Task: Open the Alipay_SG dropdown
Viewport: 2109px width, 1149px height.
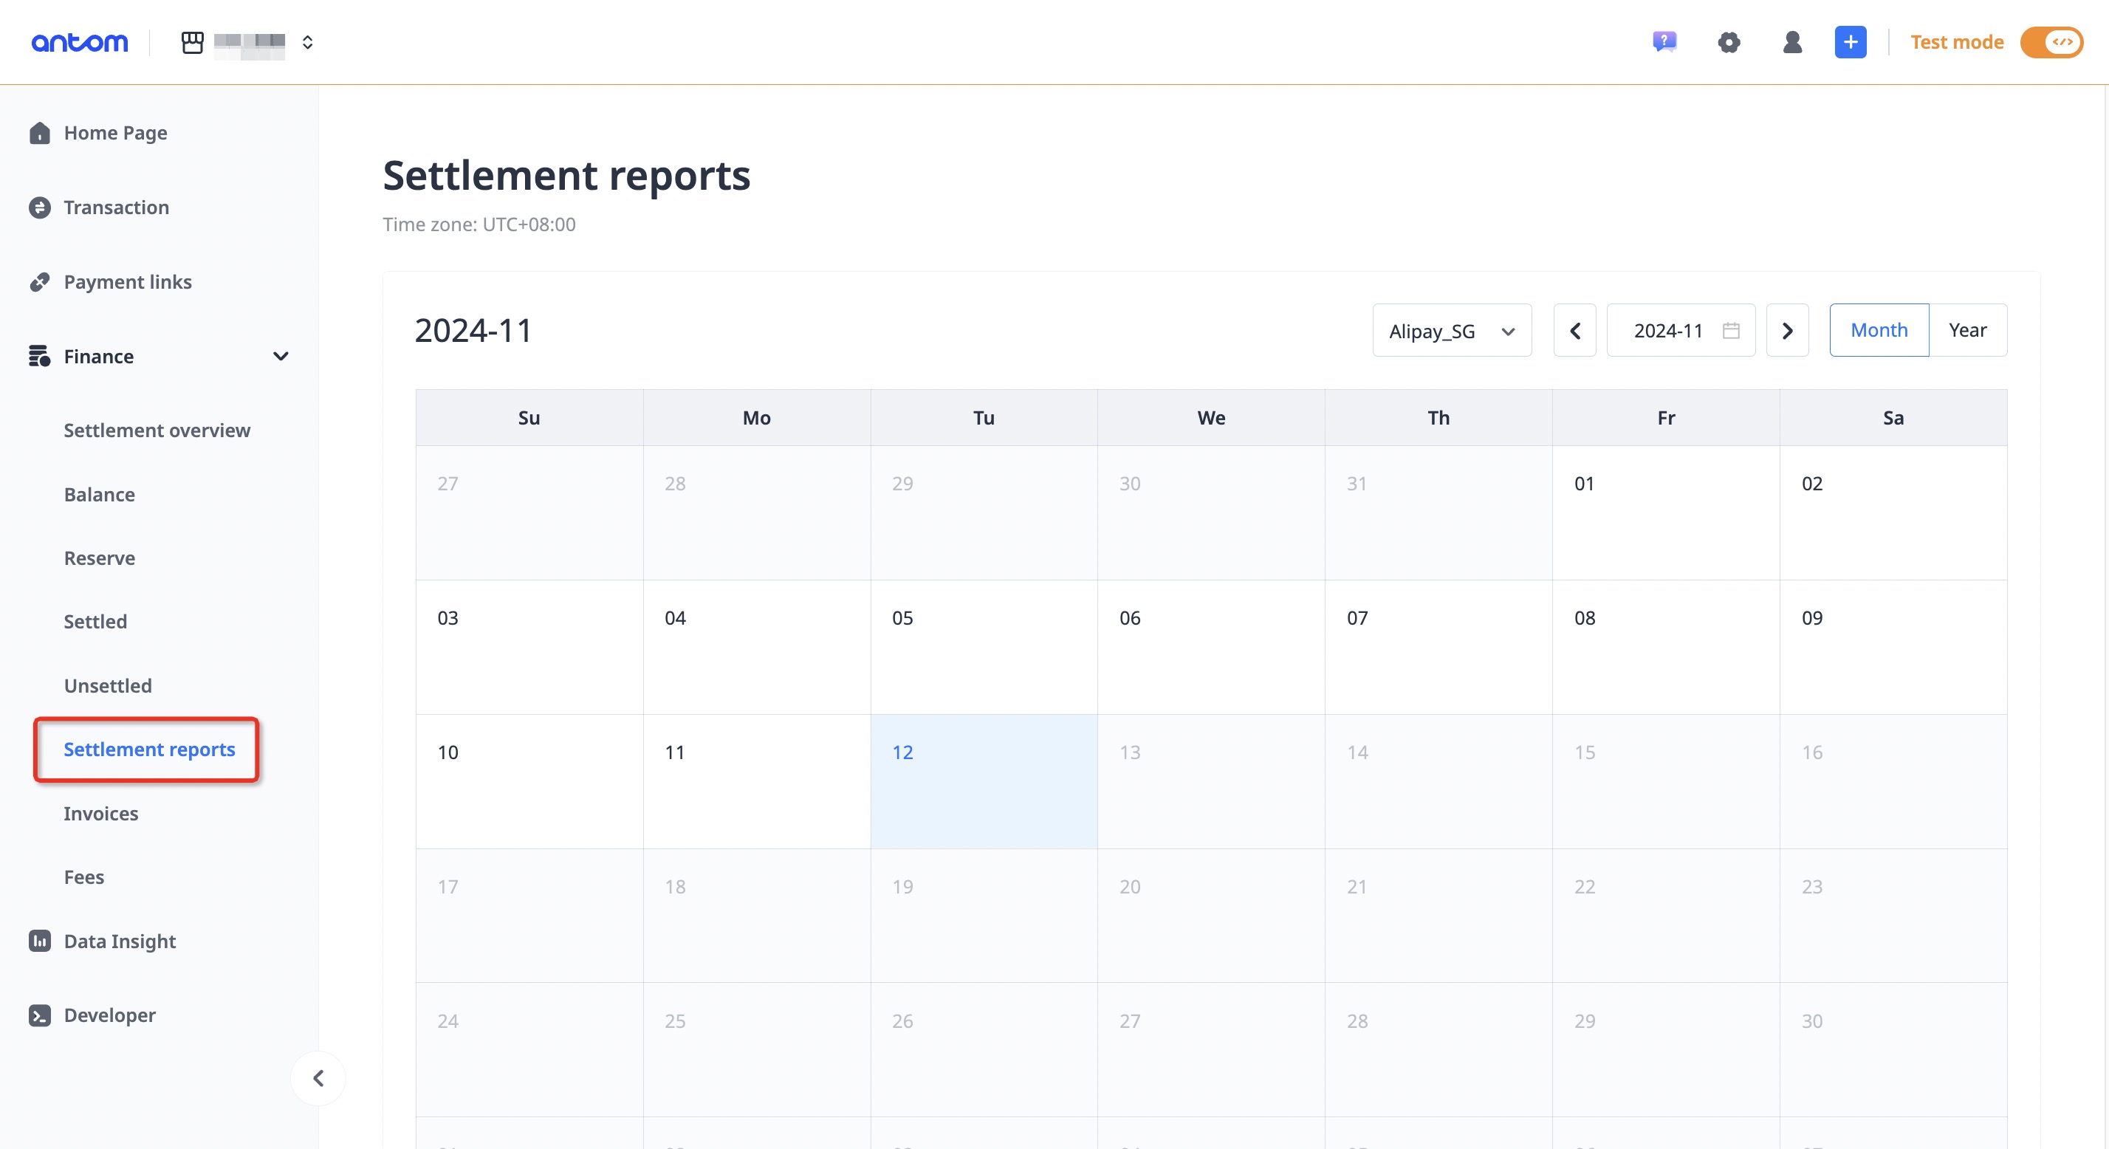Action: (1452, 330)
